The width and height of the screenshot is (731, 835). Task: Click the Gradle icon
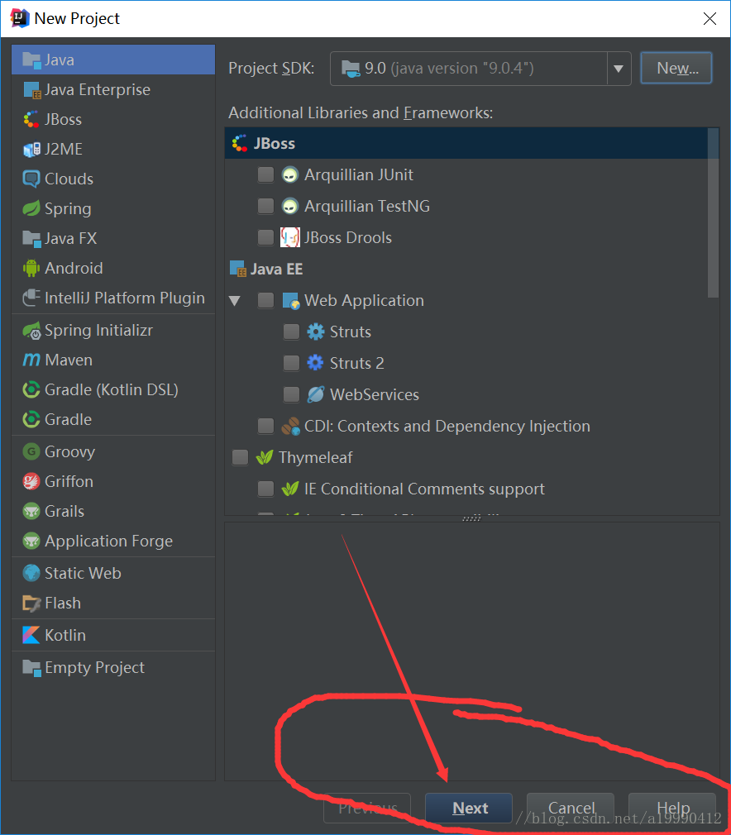click(31, 420)
